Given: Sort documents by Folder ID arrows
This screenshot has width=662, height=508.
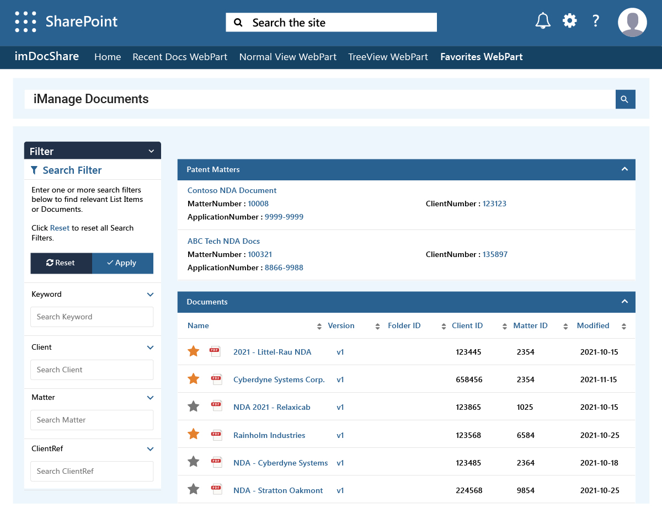Looking at the screenshot, I should 444,326.
